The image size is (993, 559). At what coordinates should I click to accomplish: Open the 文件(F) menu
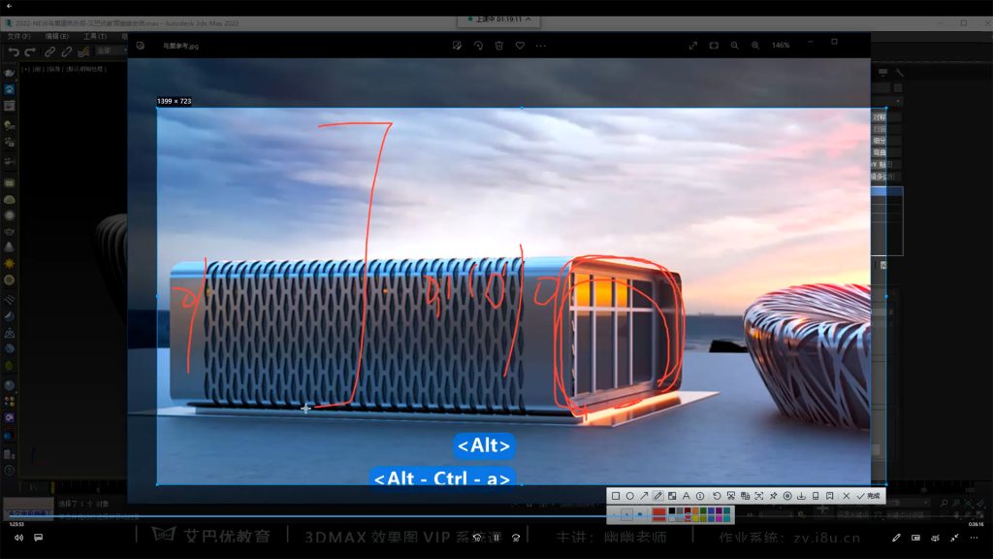tap(17, 36)
